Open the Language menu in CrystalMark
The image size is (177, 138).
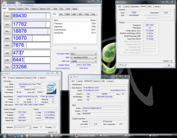click(29, 5)
